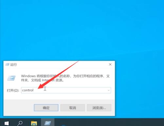Open the Windows Start menu
The image size is (164, 126).
[x=7, y=123]
